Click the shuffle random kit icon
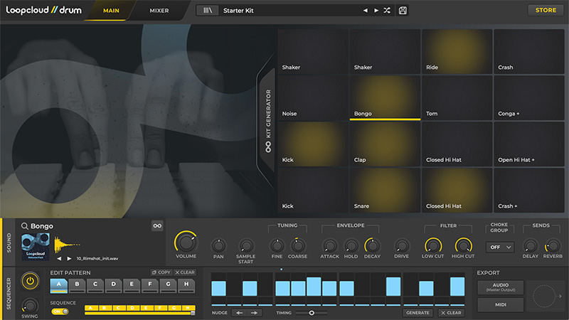This screenshot has height=320, width=569. (387, 11)
